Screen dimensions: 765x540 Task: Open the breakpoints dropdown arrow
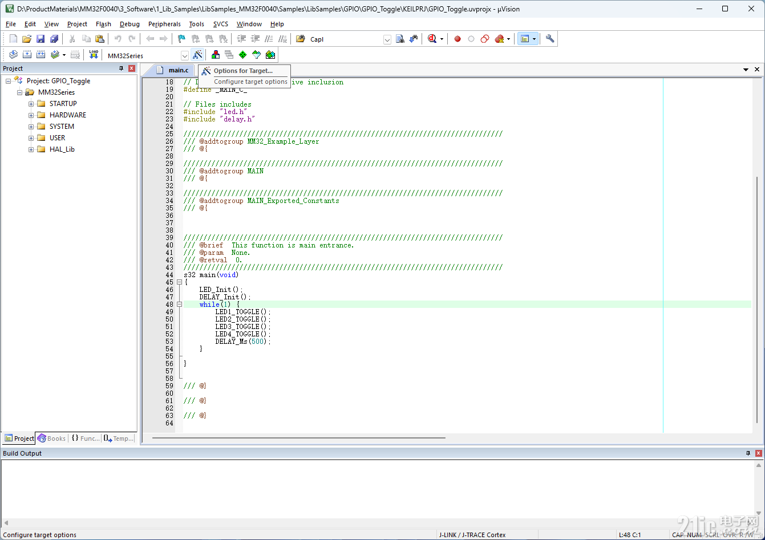point(508,39)
